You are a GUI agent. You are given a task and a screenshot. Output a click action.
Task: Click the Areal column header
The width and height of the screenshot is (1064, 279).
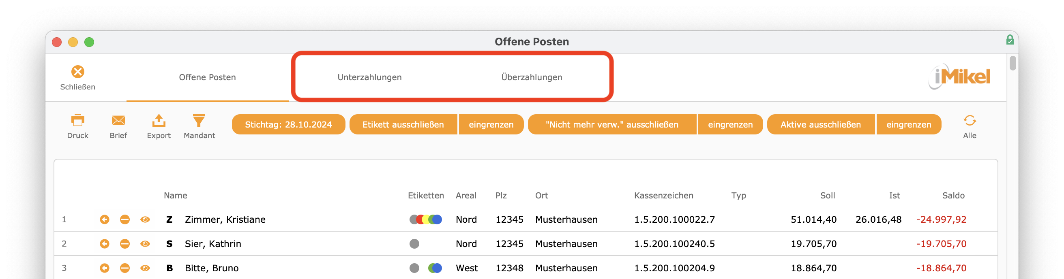[466, 196]
